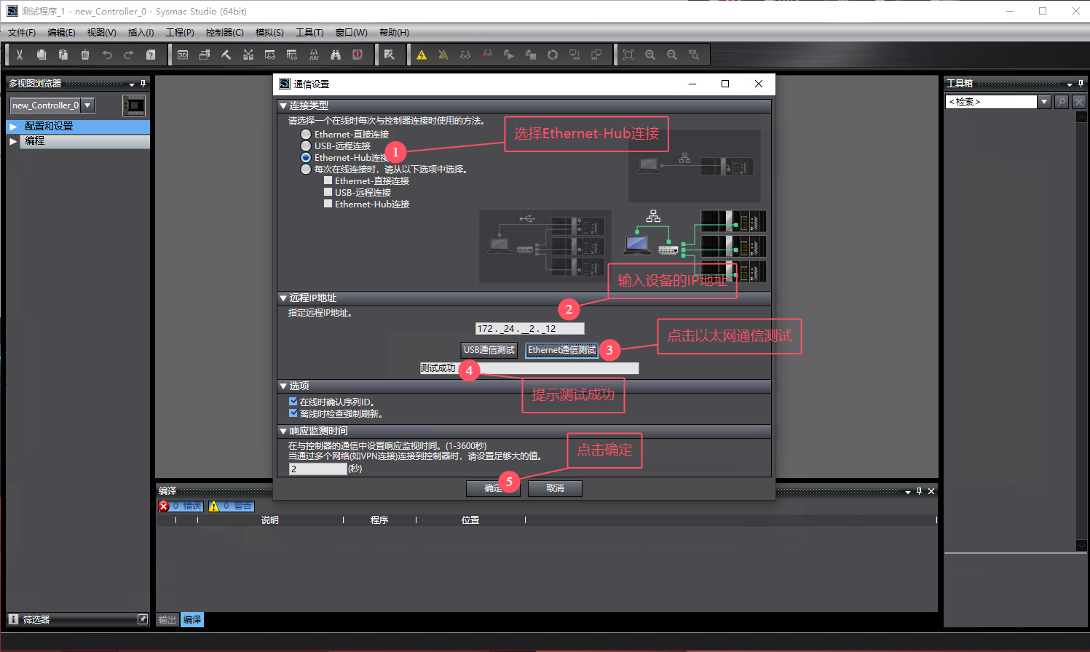Click the 取消 button
The image size is (1090, 652).
[555, 488]
